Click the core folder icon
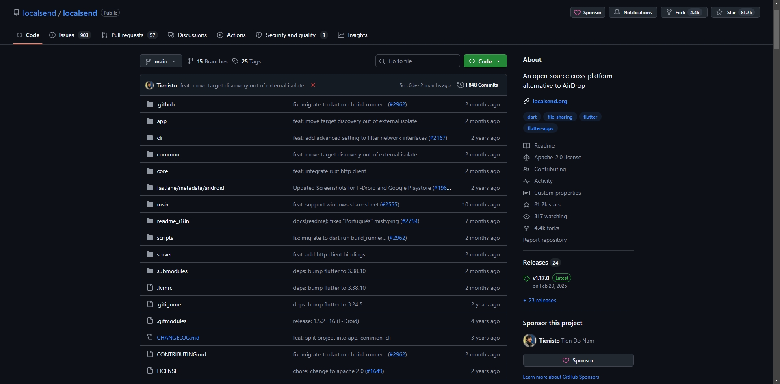This screenshot has width=780, height=384. point(150,171)
